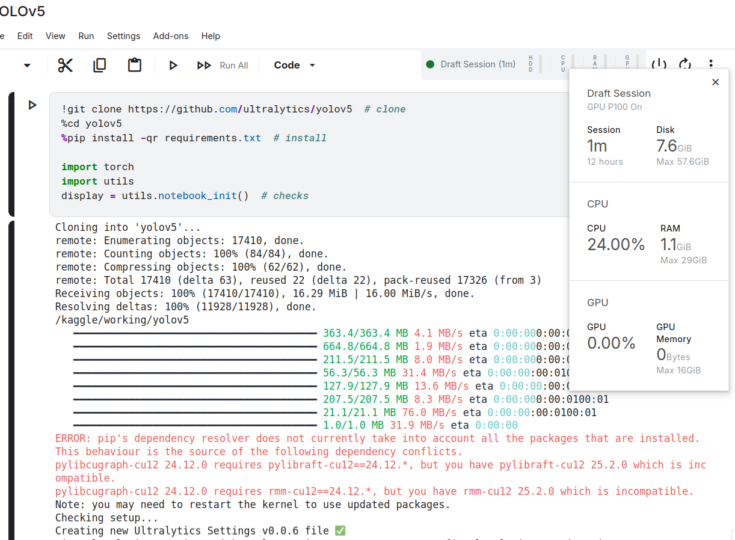The image size is (735, 540).
Task: Run the git clone code cell
Action: (32, 105)
